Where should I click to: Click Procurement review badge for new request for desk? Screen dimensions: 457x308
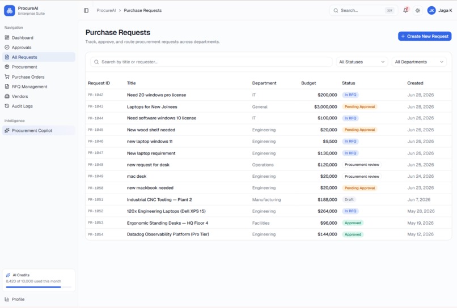(x=362, y=165)
